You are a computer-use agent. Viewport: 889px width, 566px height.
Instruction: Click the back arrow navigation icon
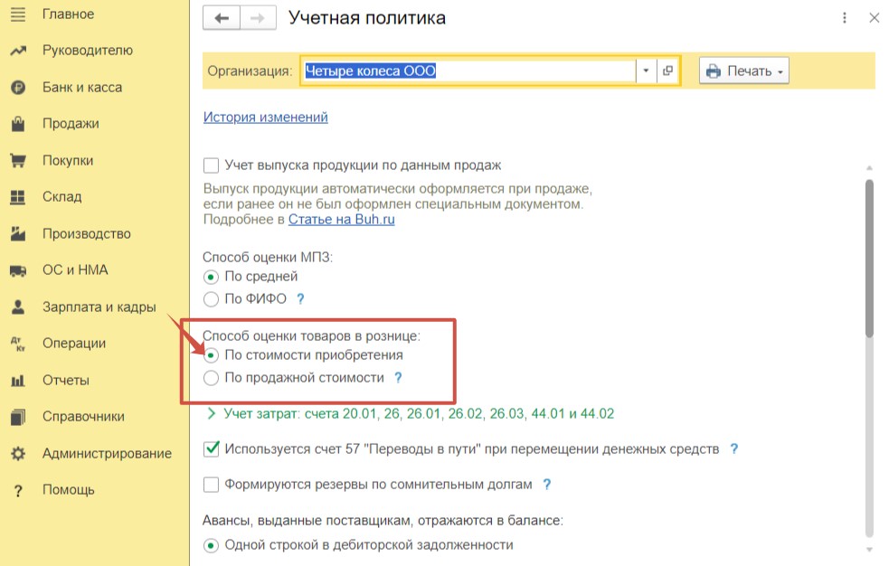pyautogui.click(x=222, y=18)
